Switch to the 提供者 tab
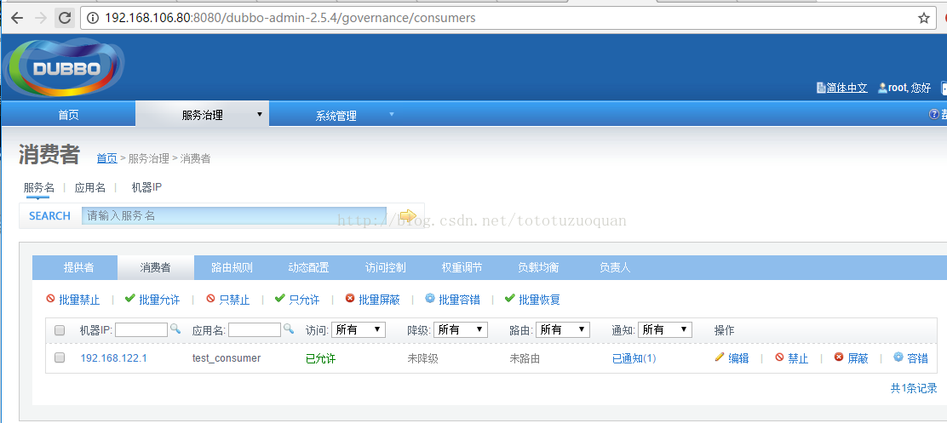The width and height of the screenshot is (947, 423). click(x=78, y=267)
